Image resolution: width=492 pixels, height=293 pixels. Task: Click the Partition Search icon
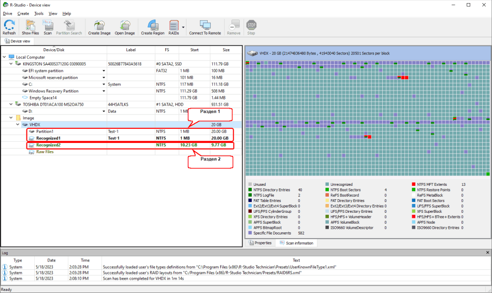coord(69,27)
